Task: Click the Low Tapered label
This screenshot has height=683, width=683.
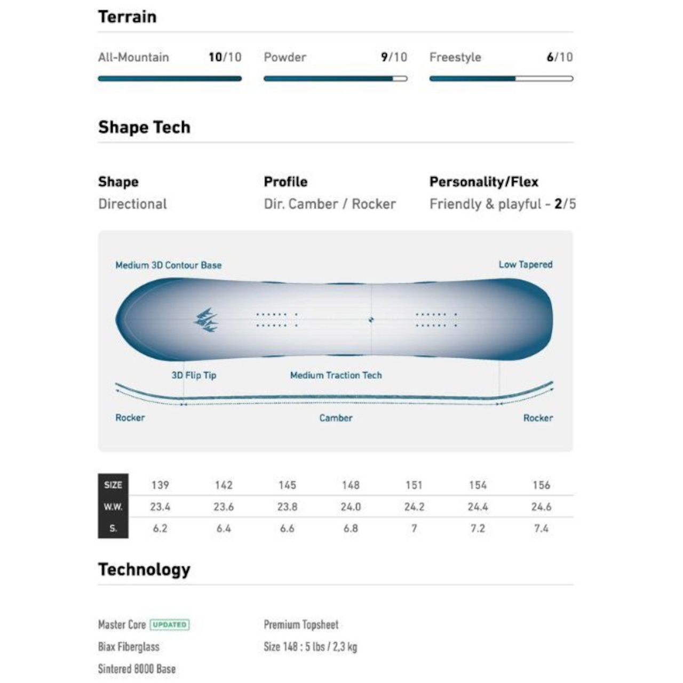Action: (525, 265)
